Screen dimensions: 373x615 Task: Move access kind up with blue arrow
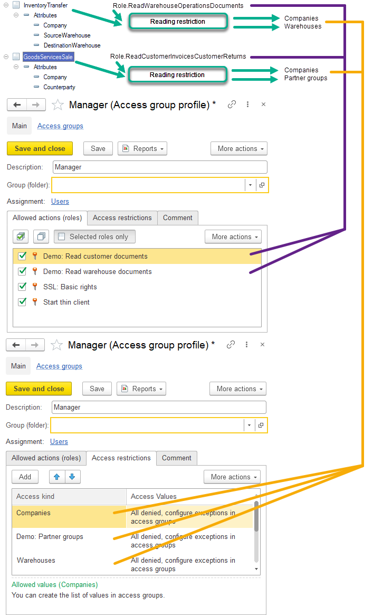[56, 477]
